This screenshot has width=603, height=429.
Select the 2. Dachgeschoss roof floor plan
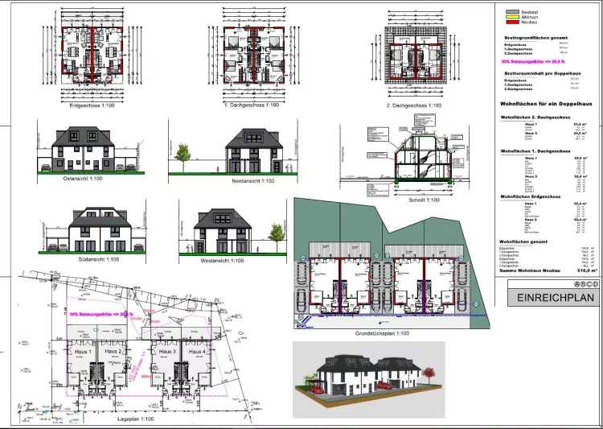412,56
